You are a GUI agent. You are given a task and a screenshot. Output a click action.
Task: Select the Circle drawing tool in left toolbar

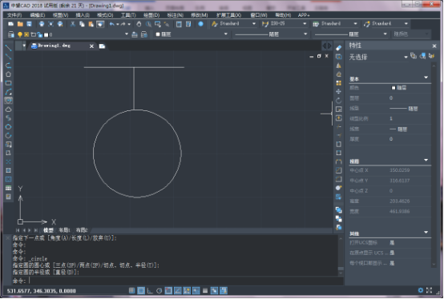[9, 101]
